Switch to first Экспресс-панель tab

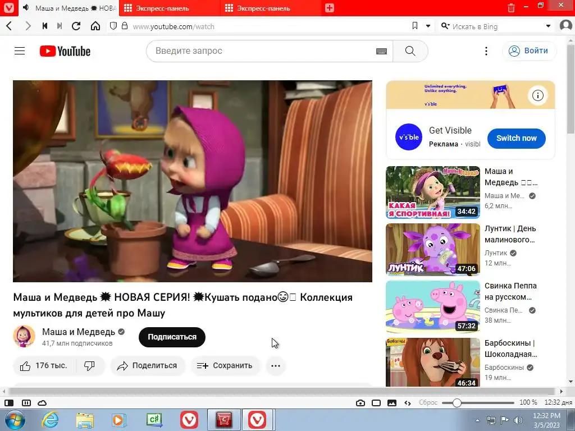point(170,8)
